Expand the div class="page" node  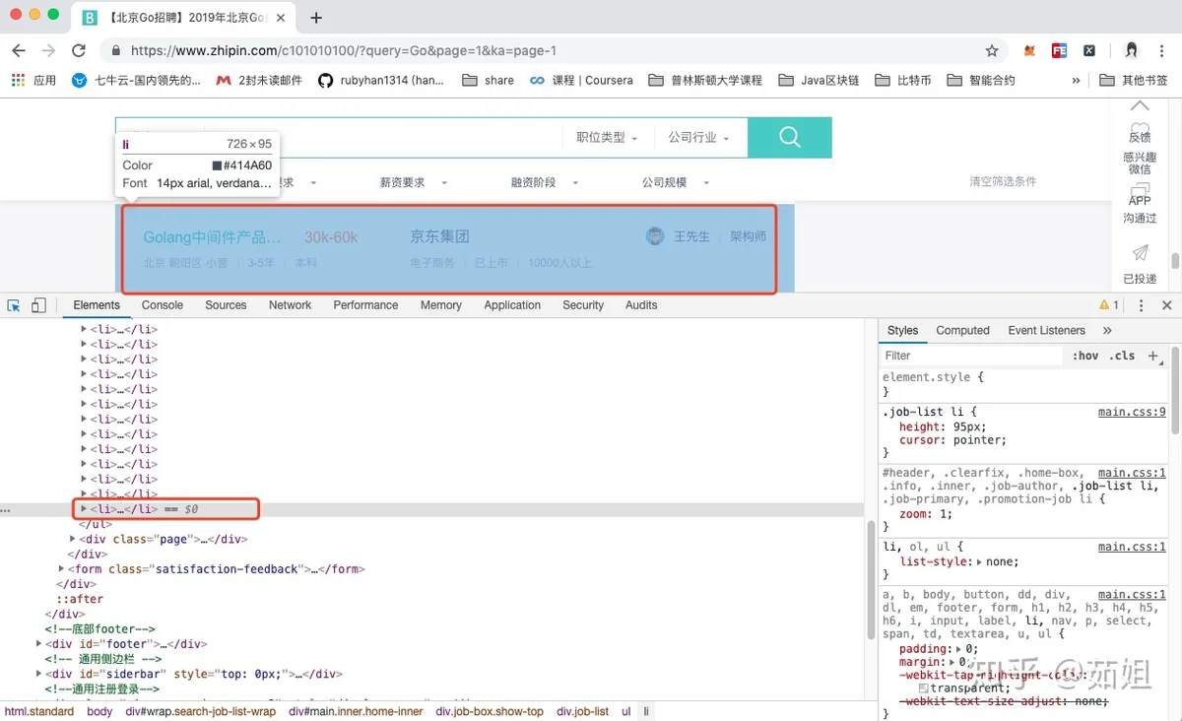tap(73, 539)
